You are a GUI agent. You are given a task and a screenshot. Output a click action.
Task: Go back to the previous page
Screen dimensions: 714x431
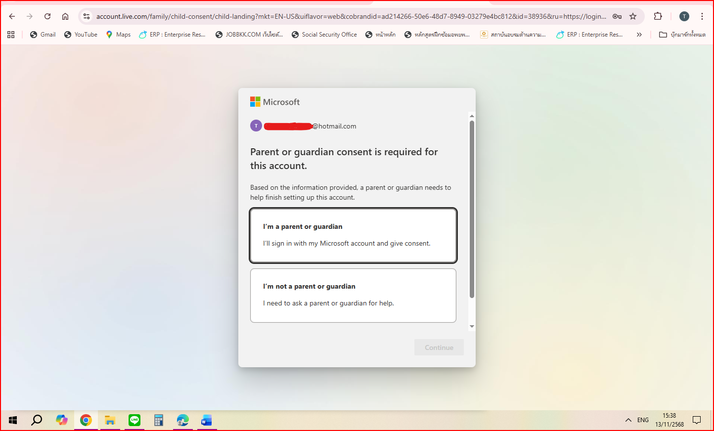pos(12,16)
